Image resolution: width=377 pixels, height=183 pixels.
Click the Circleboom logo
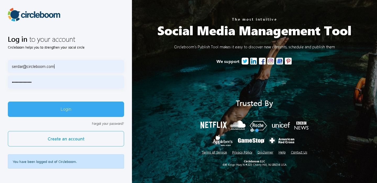(34, 14)
